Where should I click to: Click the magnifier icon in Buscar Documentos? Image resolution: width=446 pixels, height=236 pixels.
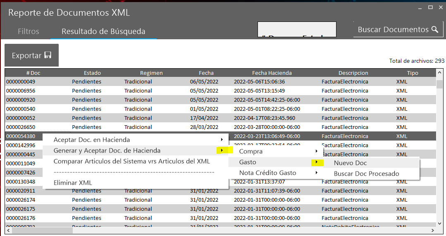click(x=434, y=29)
